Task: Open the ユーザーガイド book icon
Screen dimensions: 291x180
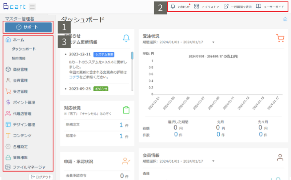Action: click(x=258, y=7)
